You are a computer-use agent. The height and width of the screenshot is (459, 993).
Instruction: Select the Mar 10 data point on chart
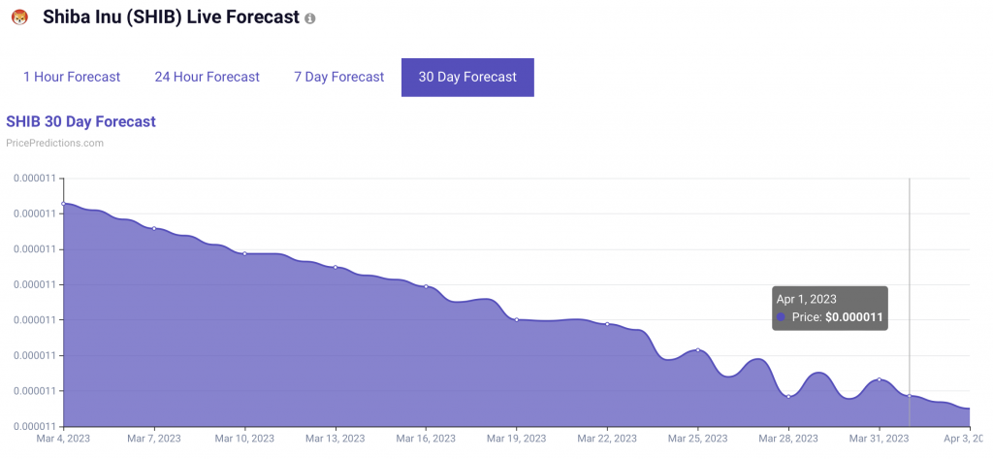pyautogui.click(x=244, y=253)
